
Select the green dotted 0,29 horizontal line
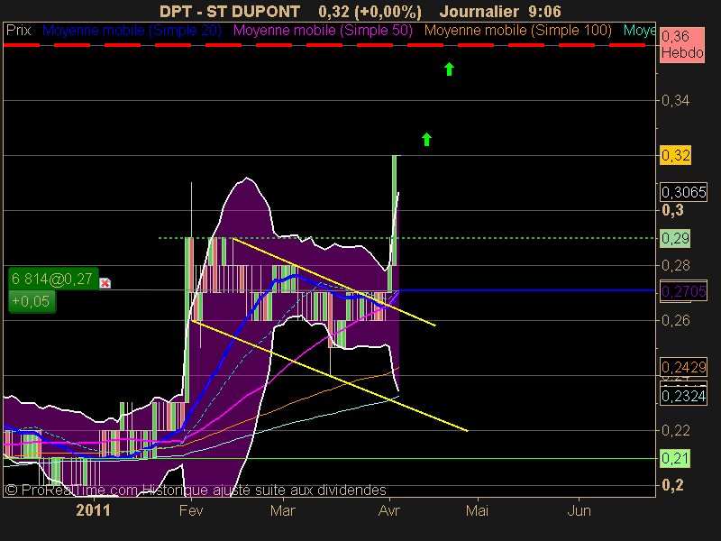(x=407, y=238)
